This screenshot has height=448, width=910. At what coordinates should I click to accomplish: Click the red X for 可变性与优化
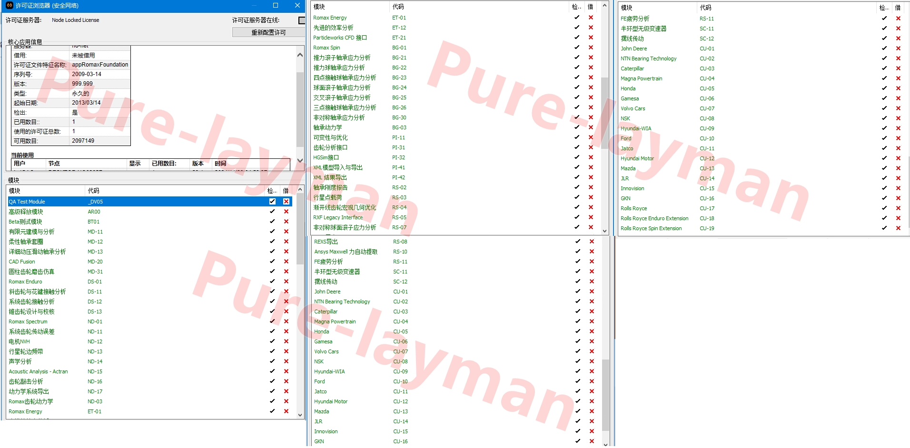pos(591,137)
